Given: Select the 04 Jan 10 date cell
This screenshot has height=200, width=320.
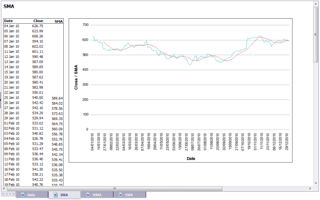Looking at the screenshot, I should pos(12,26).
